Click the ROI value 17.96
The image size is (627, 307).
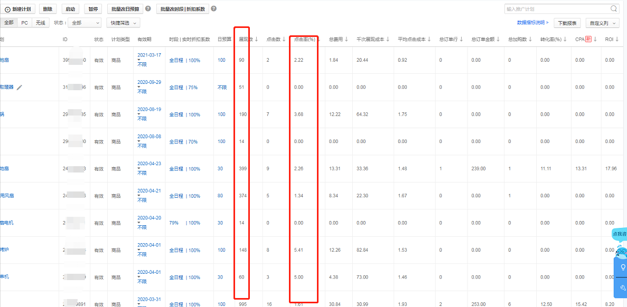611,169
